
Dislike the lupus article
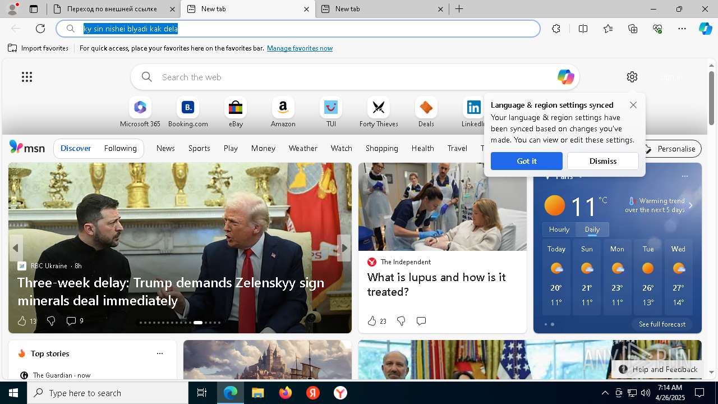[x=401, y=321]
